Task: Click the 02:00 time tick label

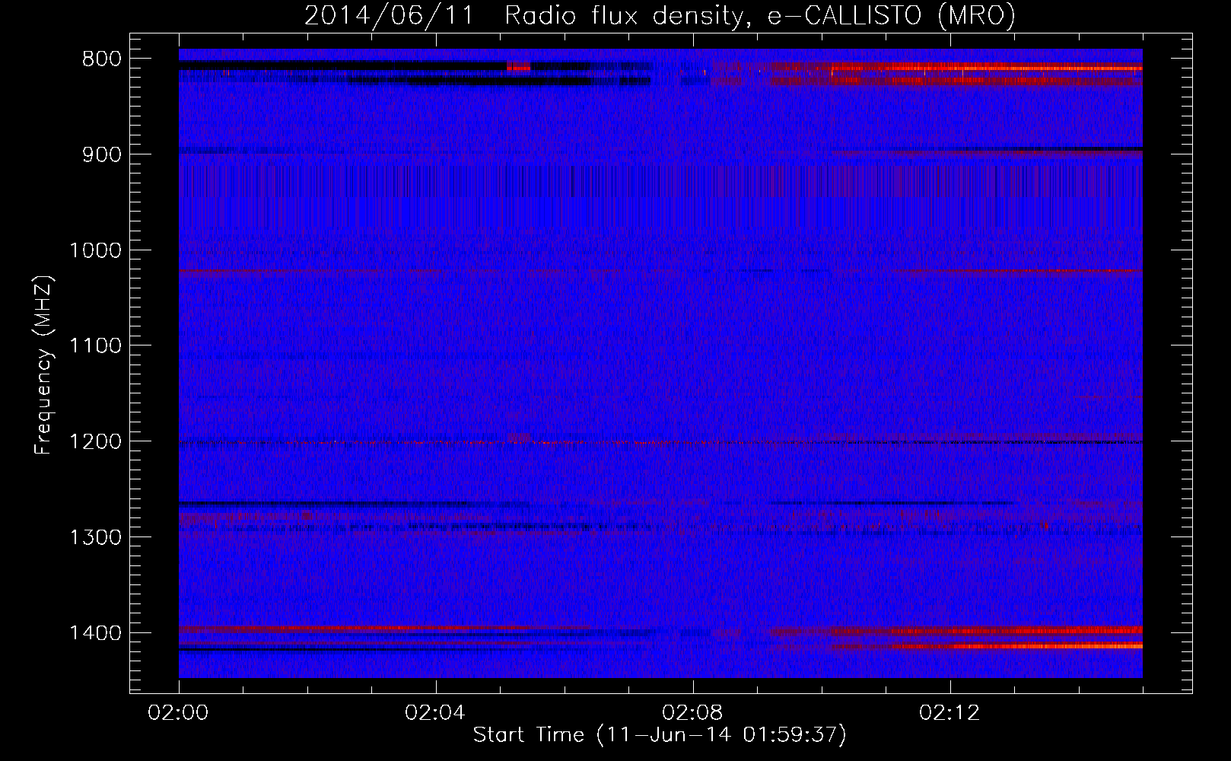Action: tap(178, 713)
